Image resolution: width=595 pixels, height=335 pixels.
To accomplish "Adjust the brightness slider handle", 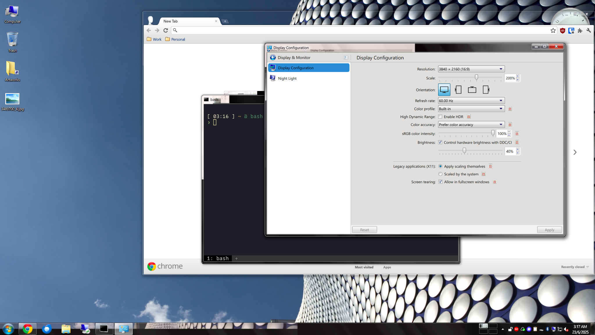I will tap(464, 150).
